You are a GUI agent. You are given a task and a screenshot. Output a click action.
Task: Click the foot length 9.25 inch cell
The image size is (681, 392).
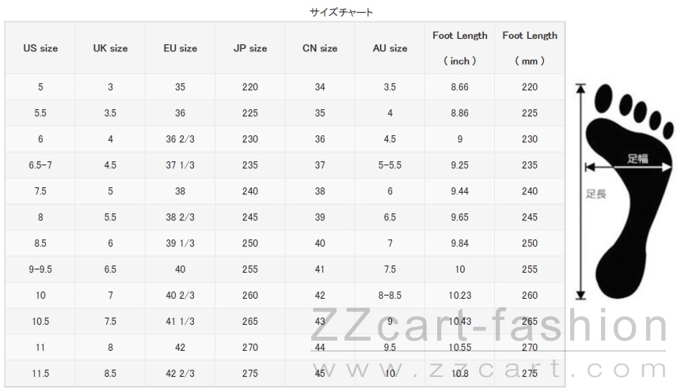[460, 165]
